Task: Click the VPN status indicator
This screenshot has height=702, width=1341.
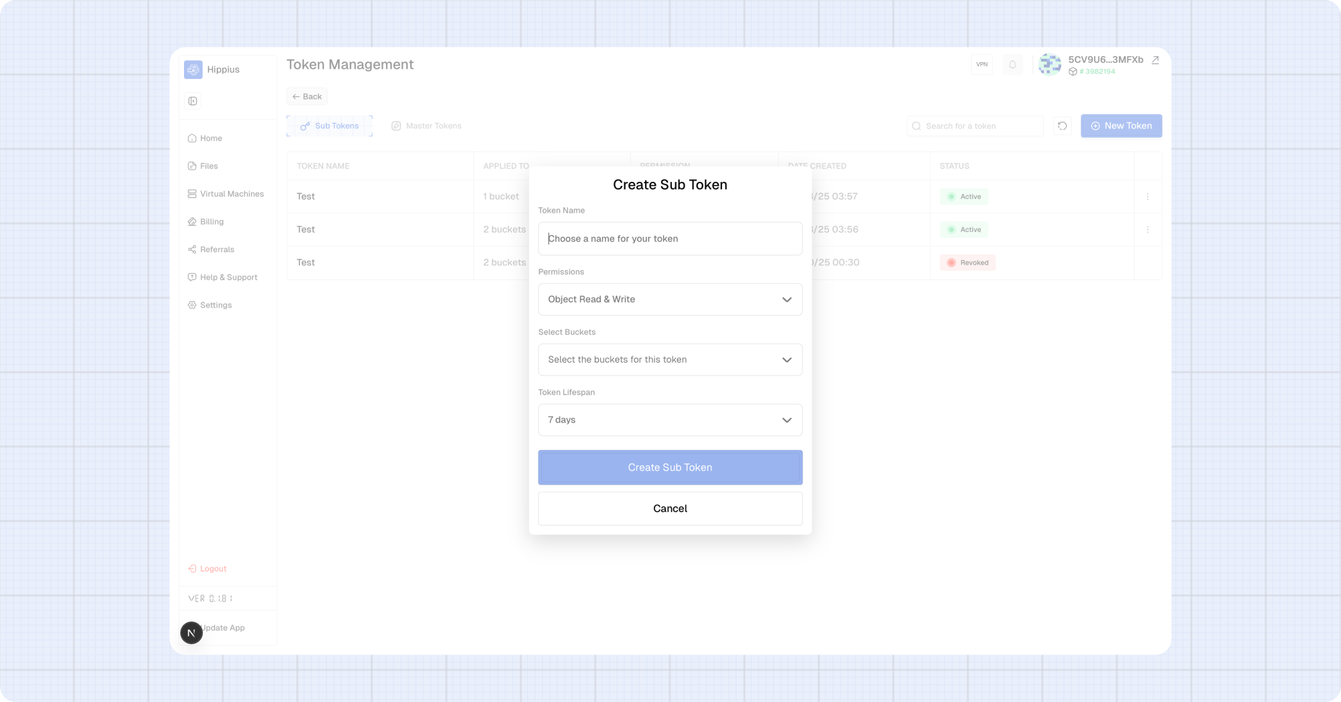Action: point(982,64)
